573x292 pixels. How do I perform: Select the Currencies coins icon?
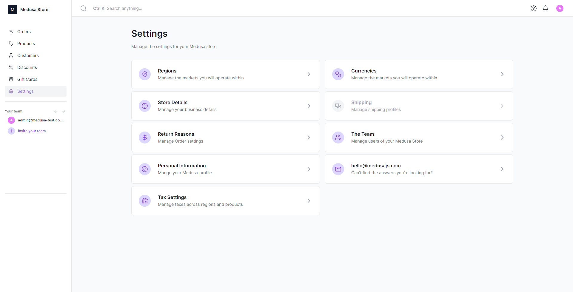(x=338, y=74)
